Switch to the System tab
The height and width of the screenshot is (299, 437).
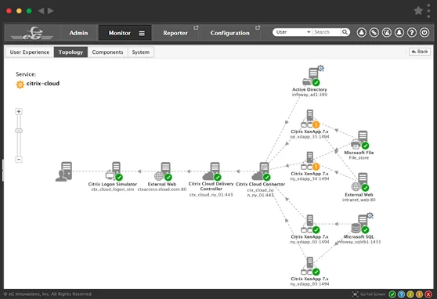(x=141, y=52)
